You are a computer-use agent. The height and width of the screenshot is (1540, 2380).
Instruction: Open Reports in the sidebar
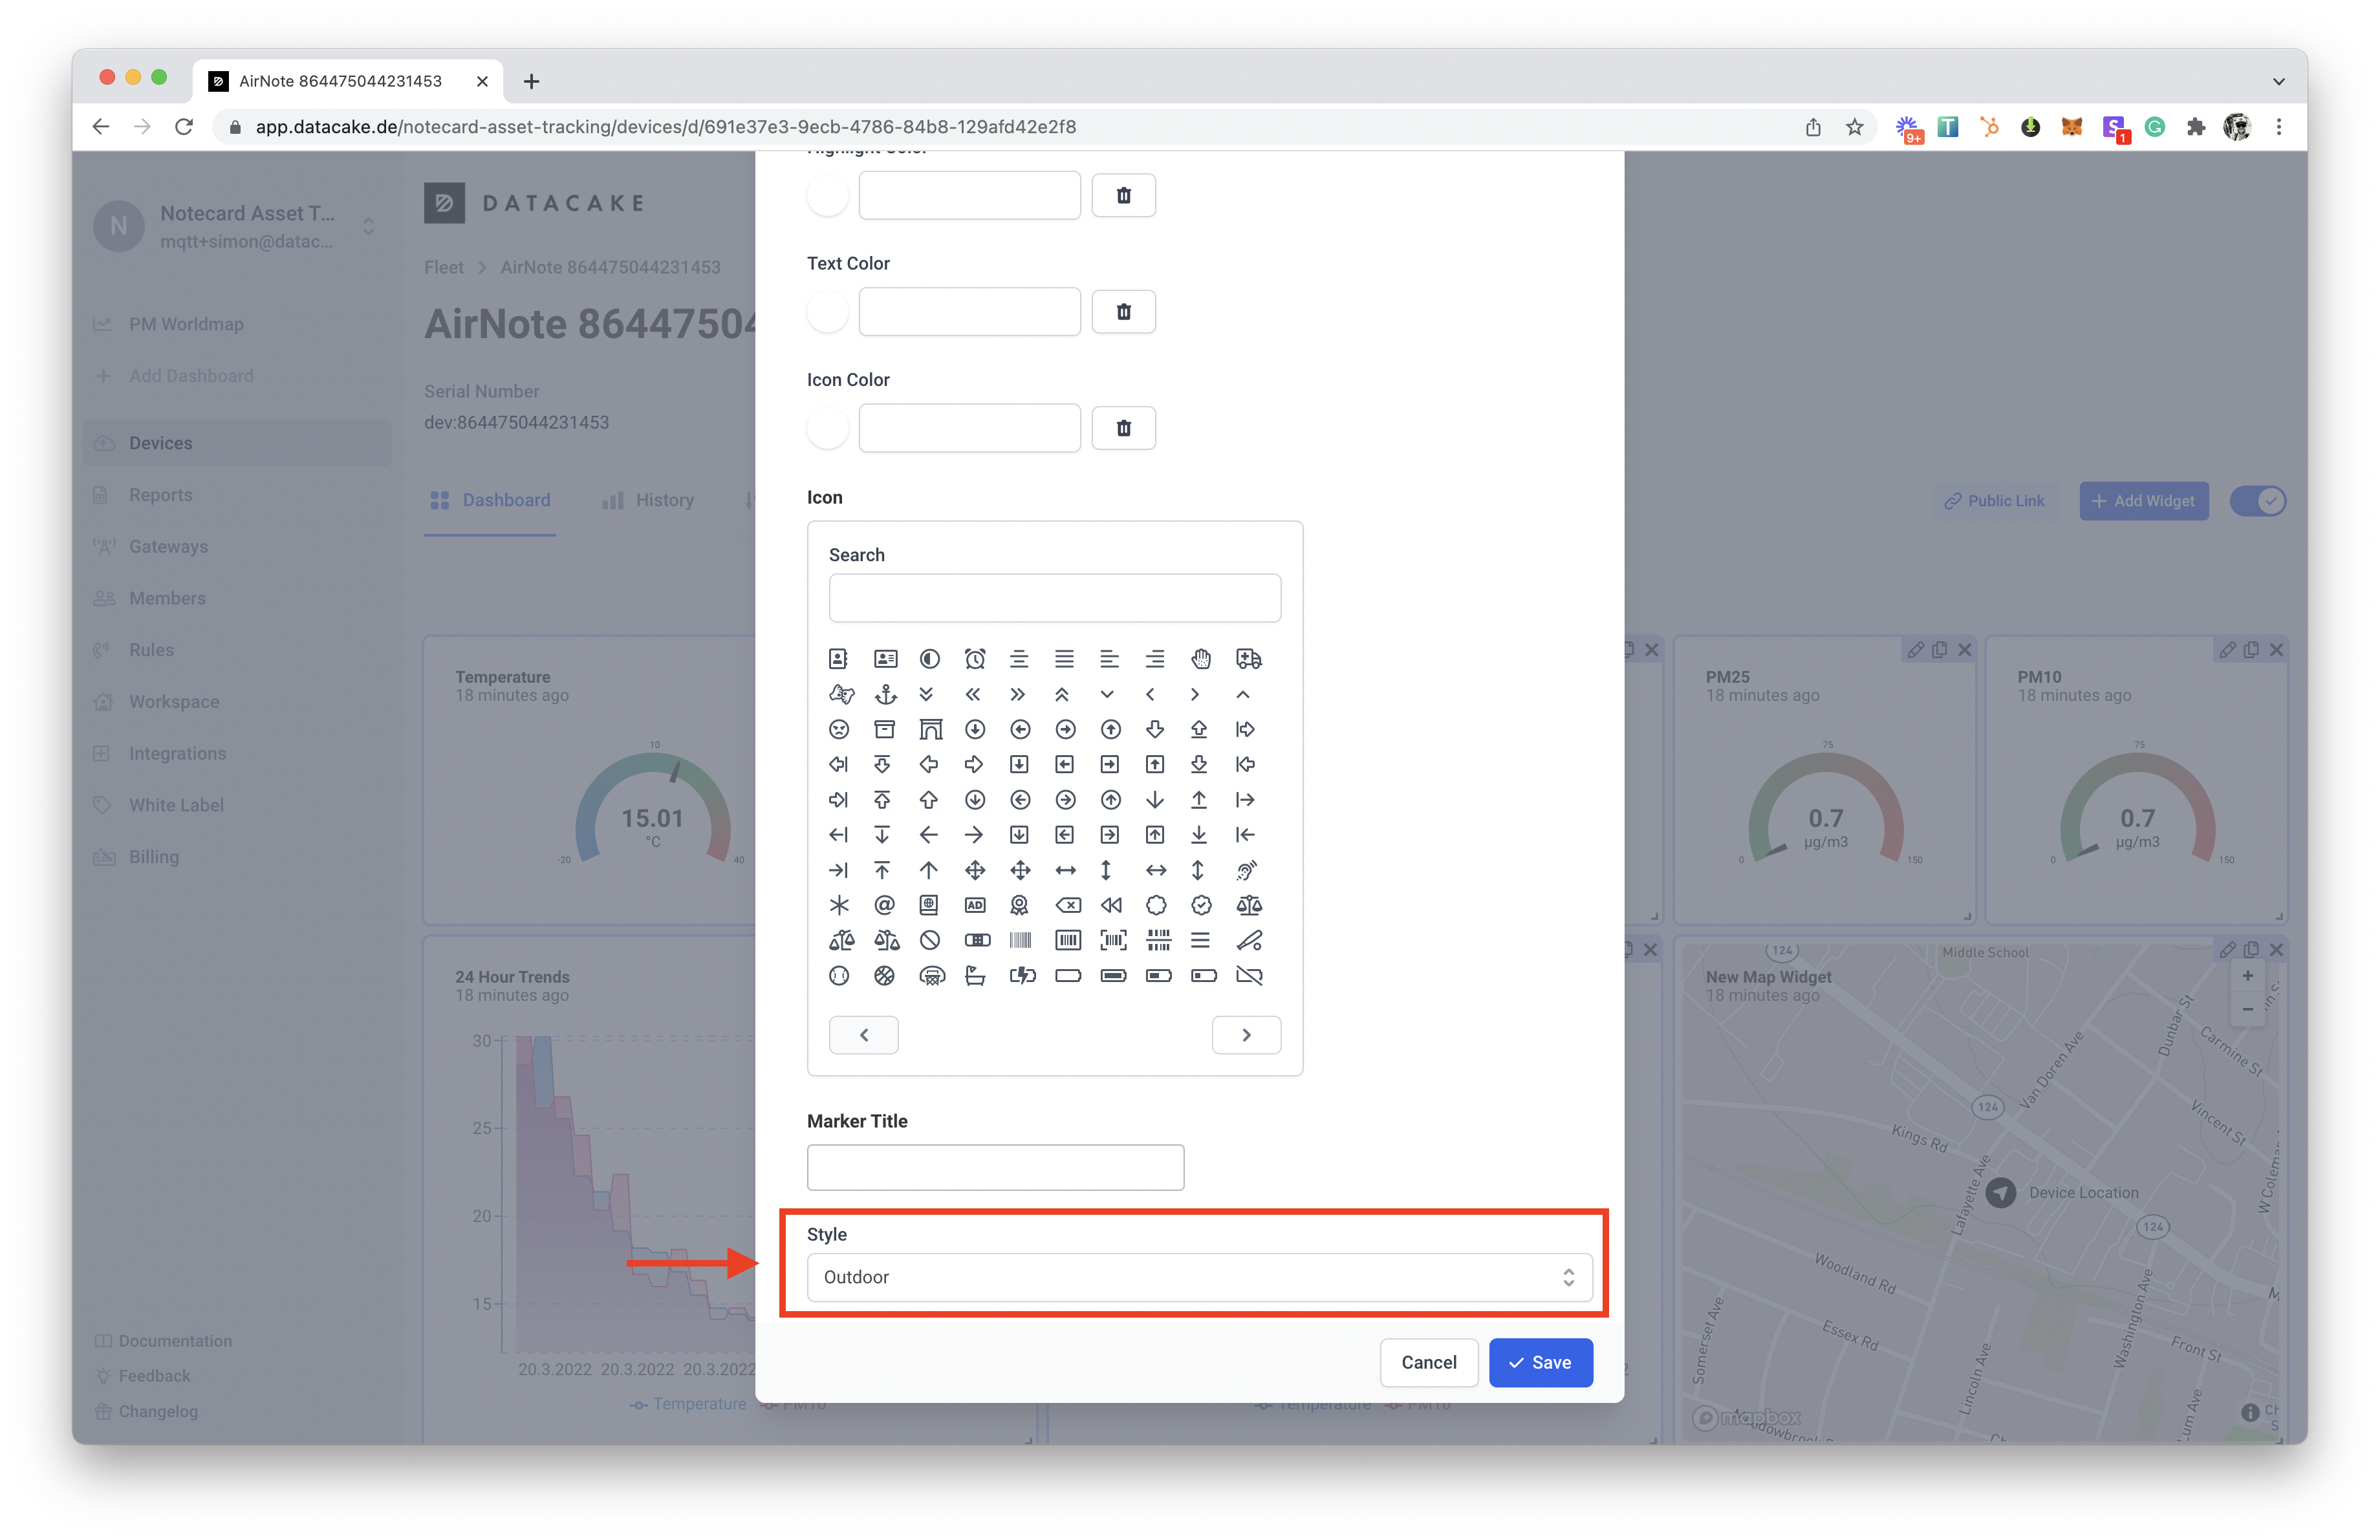click(238, 495)
